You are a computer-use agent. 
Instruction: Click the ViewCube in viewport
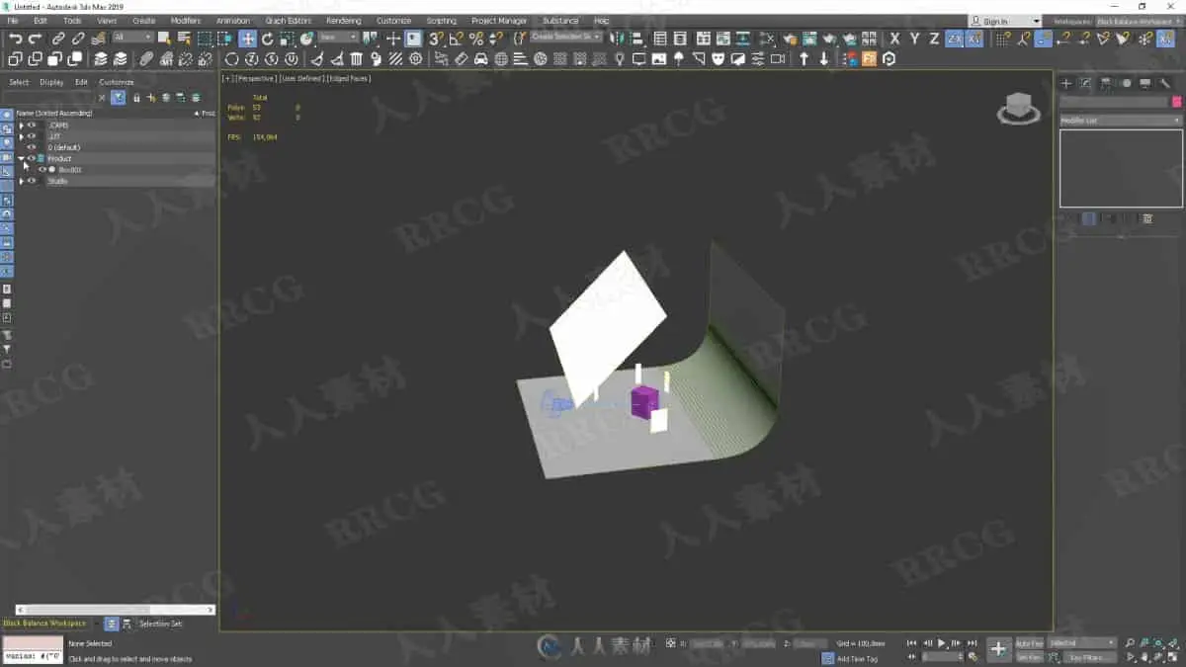point(1018,108)
